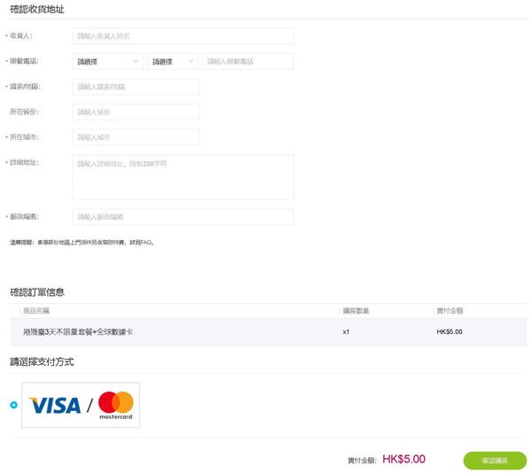Click the 確認收貨地址 section heading
Screen dimensions: 532x473
(36, 9)
